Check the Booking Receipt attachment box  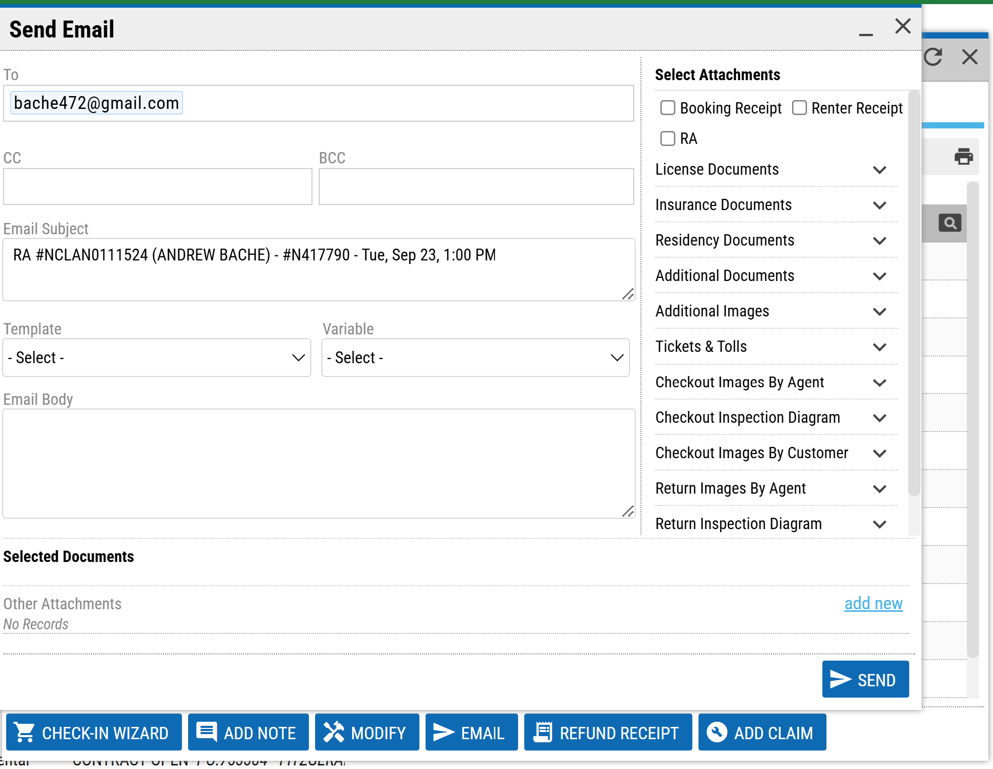coord(668,108)
